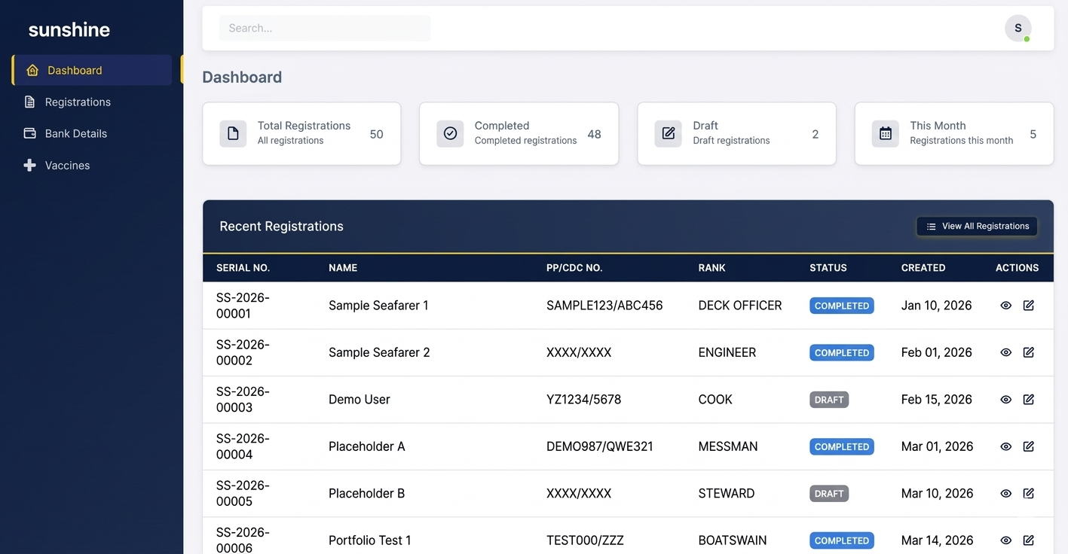Edit the Portfolio Test 1 registration
The image size is (1068, 554).
click(1028, 540)
